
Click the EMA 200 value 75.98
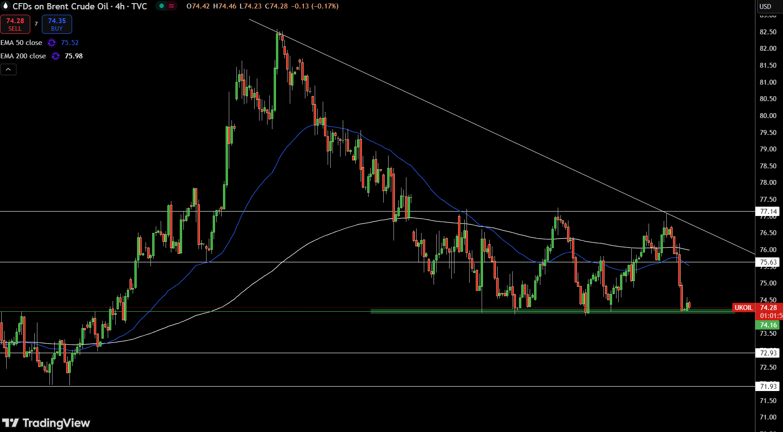(74, 56)
